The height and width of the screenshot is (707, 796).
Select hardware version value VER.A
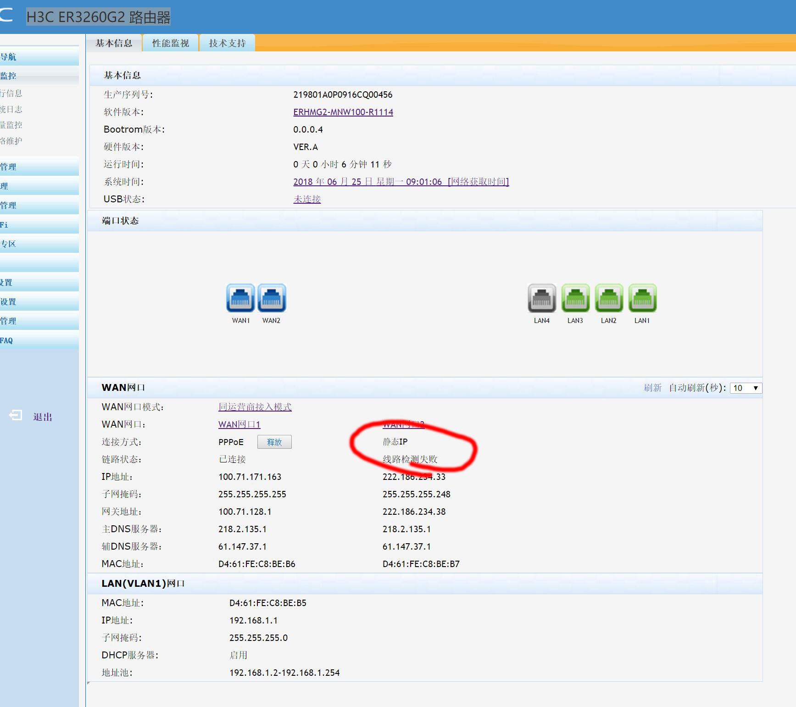306,147
